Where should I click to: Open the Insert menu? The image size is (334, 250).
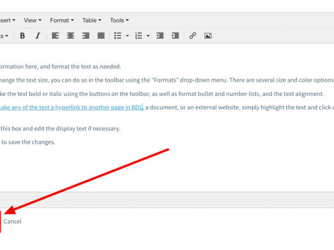pyautogui.click(x=8, y=20)
